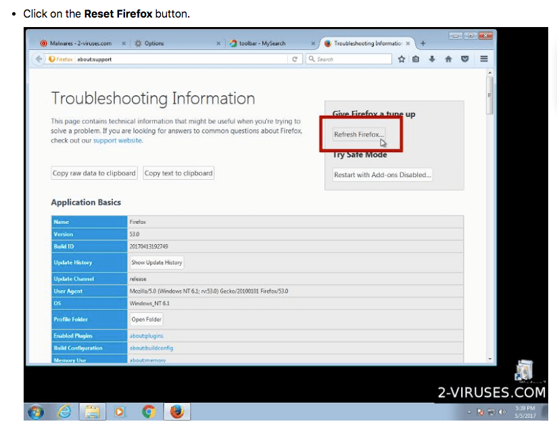Switch to the Malwares 2-viruses.com tab
Viewport: 557px width, 430px height.
click(x=80, y=43)
